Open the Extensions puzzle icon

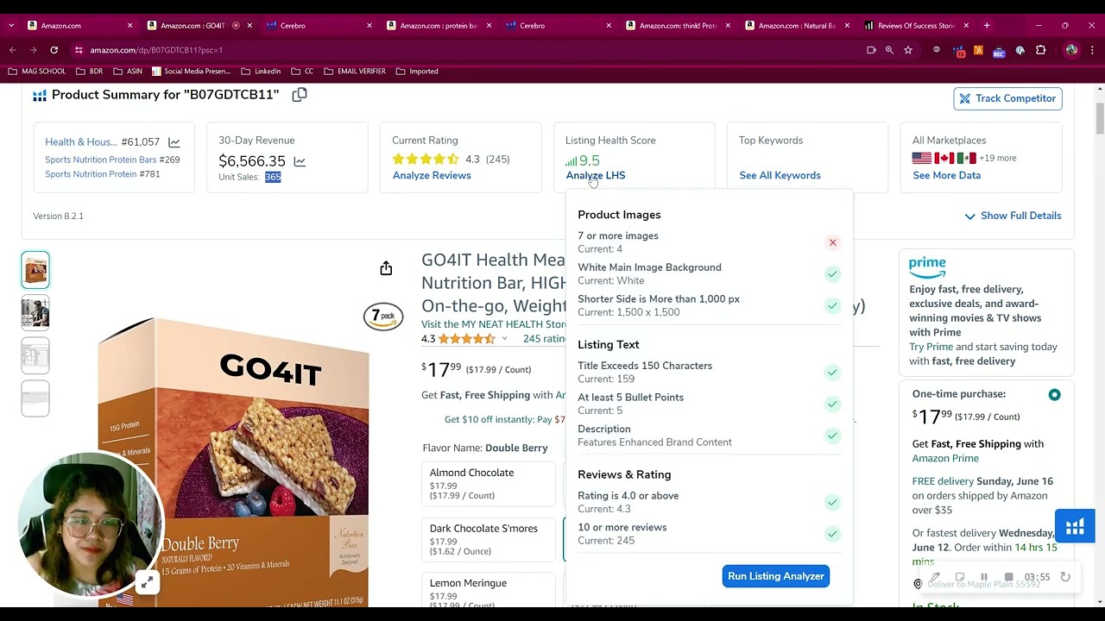click(x=1040, y=50)
